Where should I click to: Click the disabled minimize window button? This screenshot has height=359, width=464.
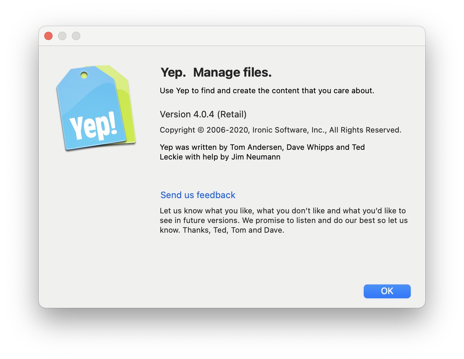62,36
